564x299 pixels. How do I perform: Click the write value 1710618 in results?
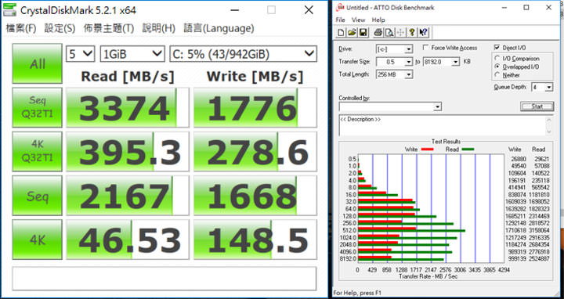pos(515,230)
